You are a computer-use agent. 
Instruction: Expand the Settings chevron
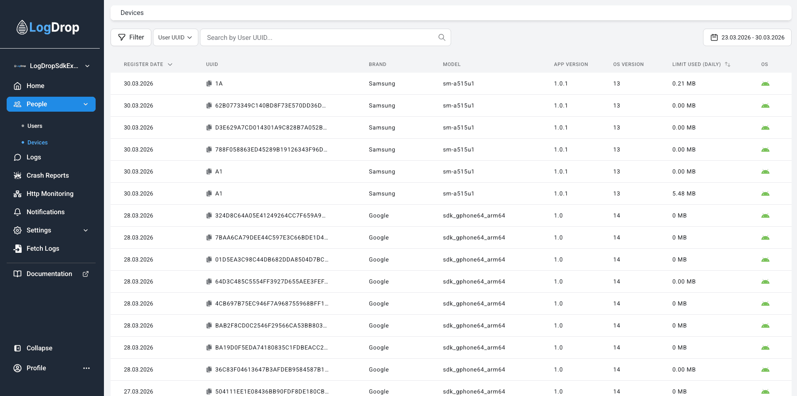86,230
